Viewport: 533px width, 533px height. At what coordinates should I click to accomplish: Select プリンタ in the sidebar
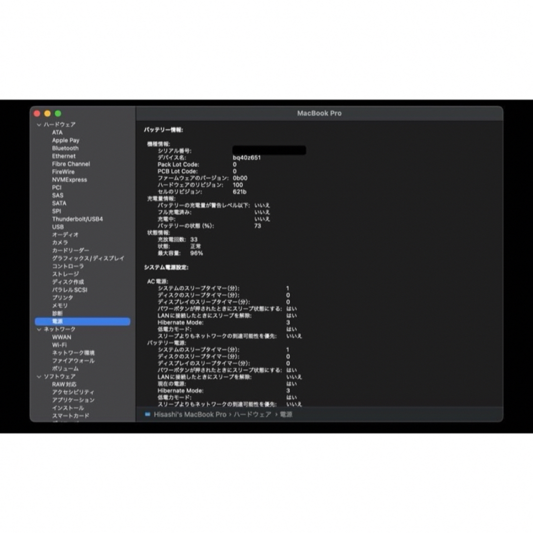63,298
